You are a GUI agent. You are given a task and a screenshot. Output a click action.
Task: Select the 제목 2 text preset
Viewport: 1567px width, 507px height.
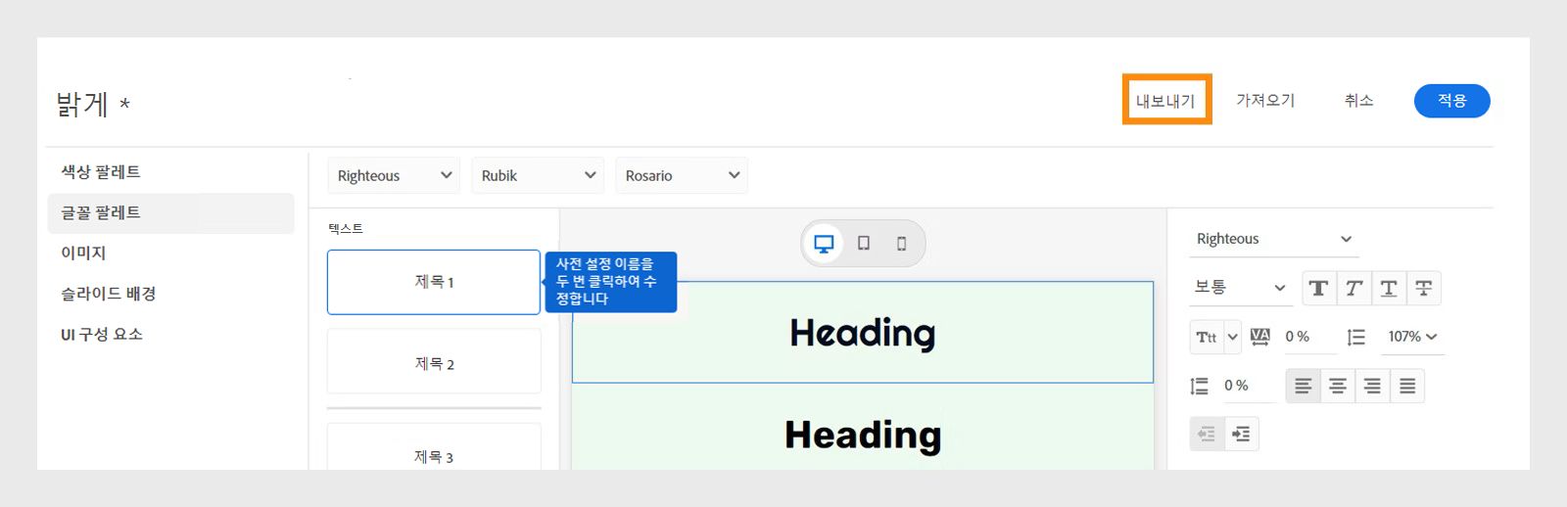click(434, 361)
